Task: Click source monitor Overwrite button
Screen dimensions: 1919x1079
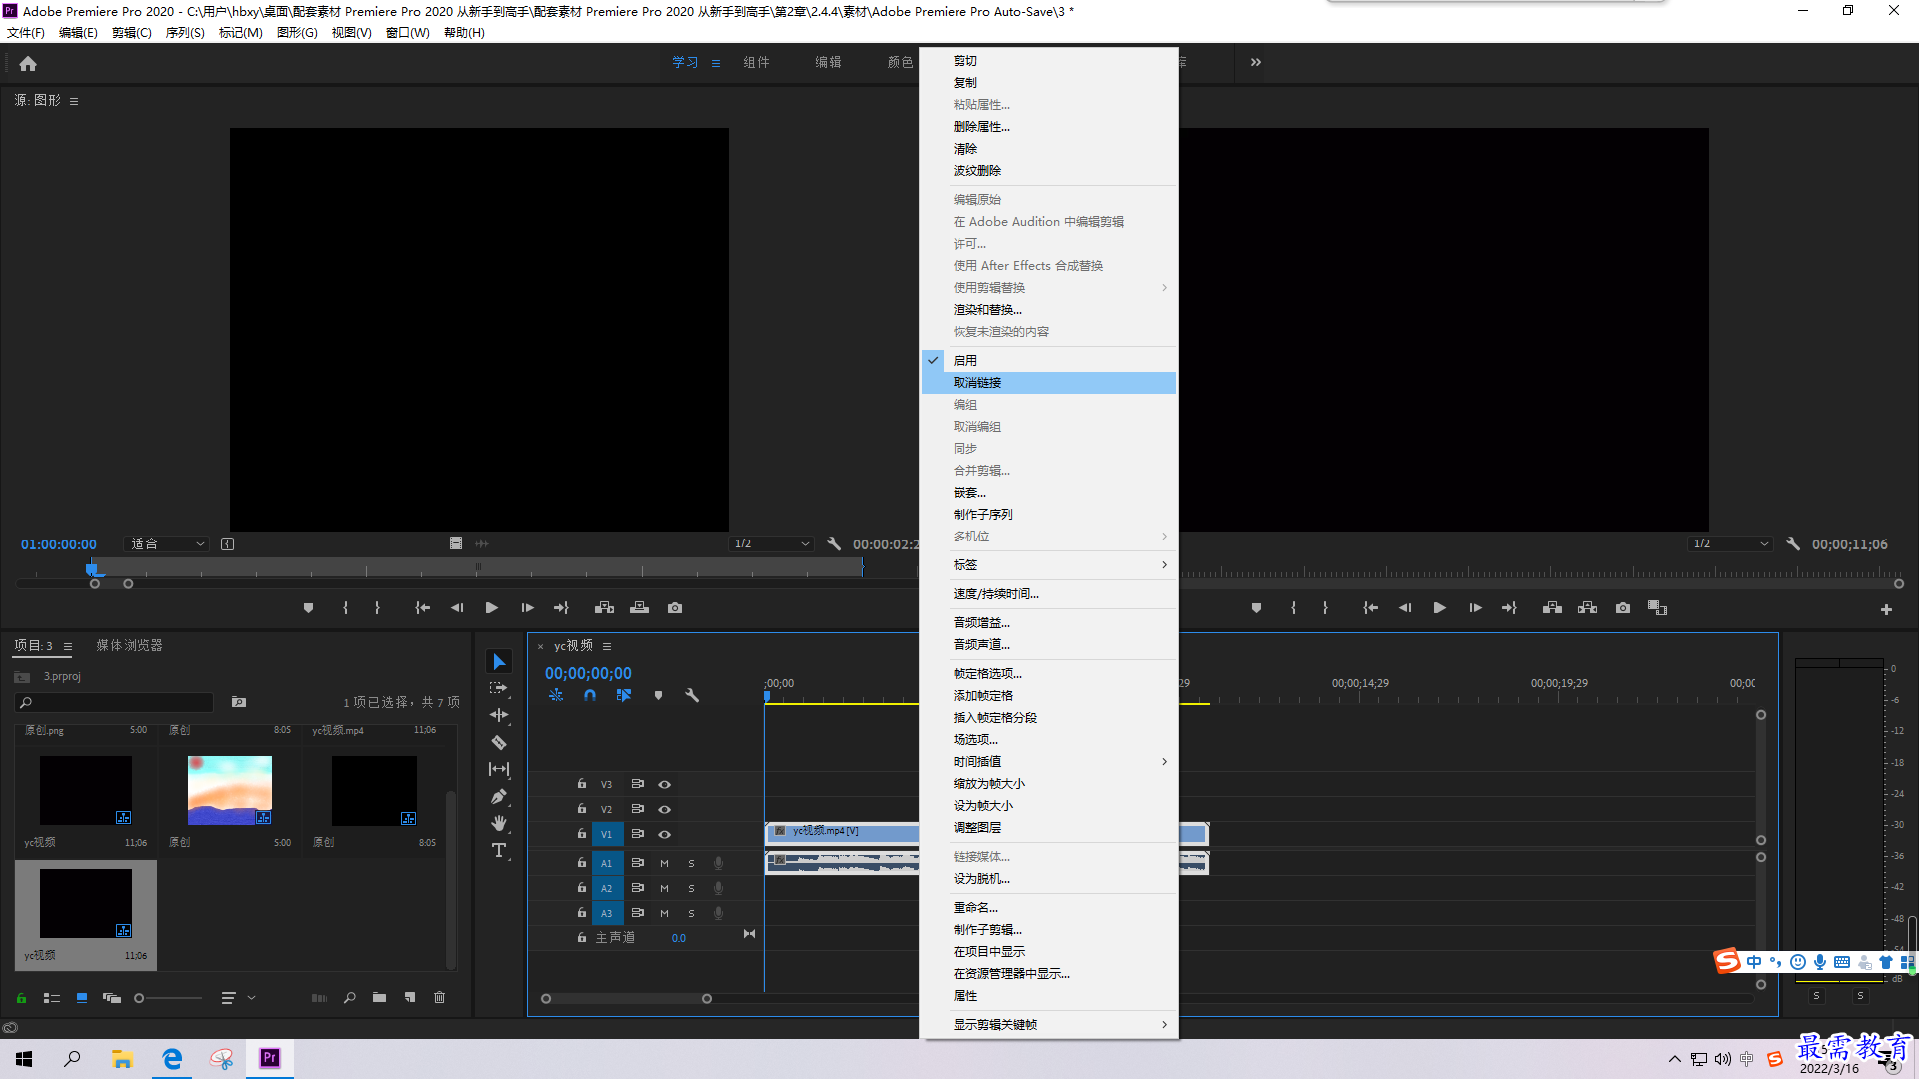Action: point(639,607)
